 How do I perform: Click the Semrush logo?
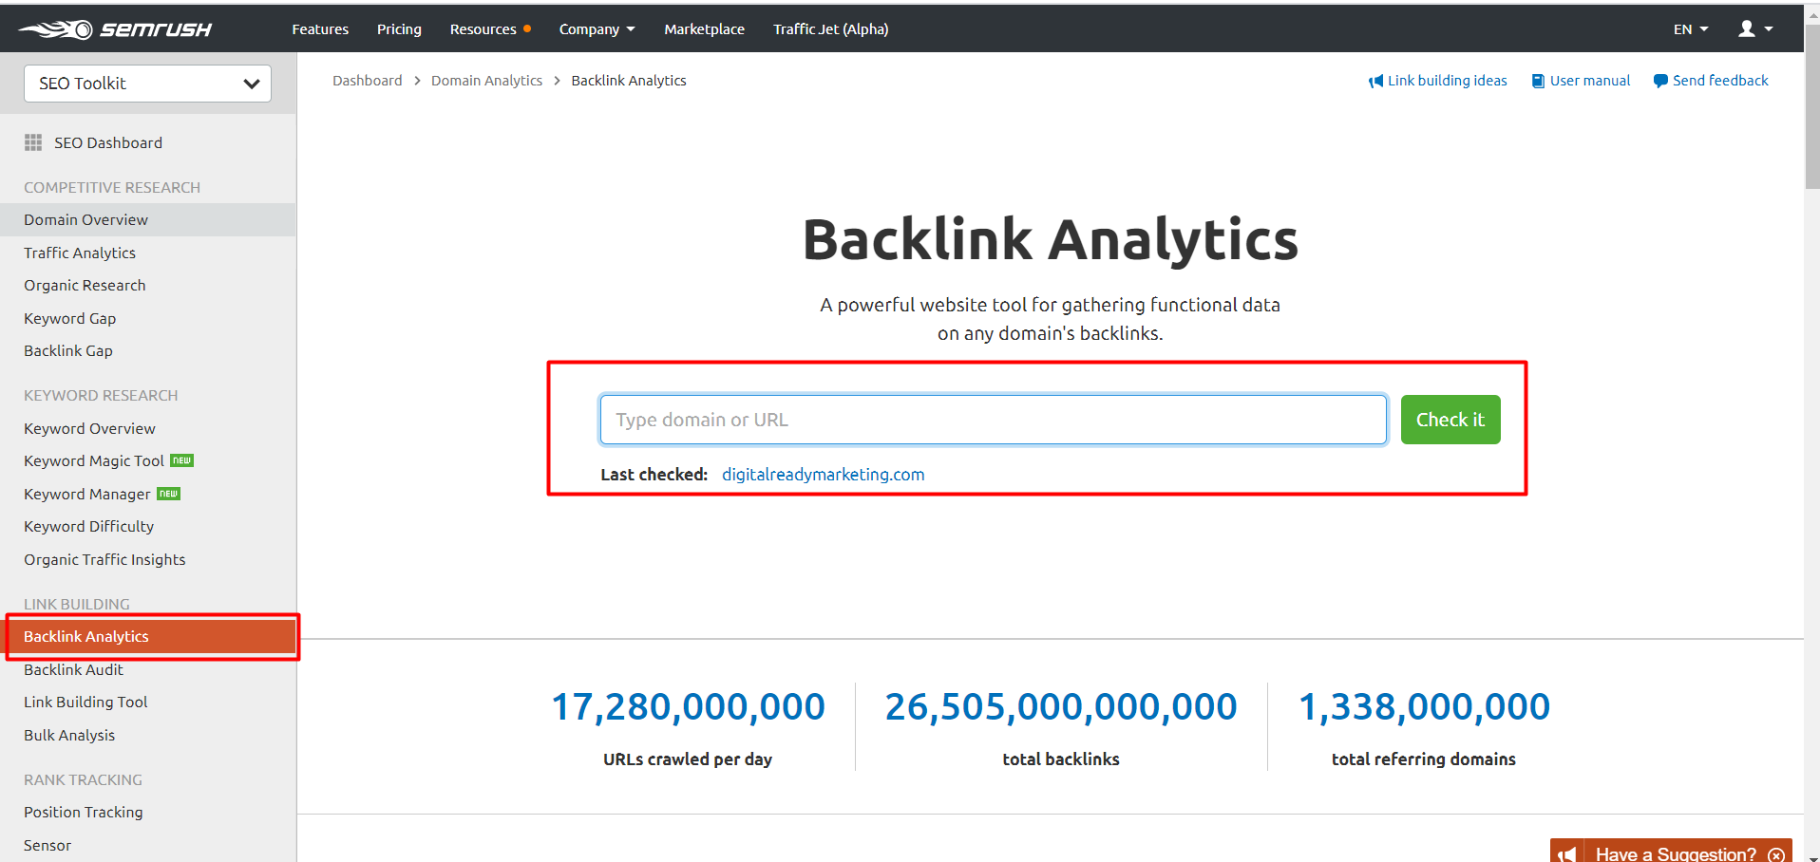(x=115, y=29)
